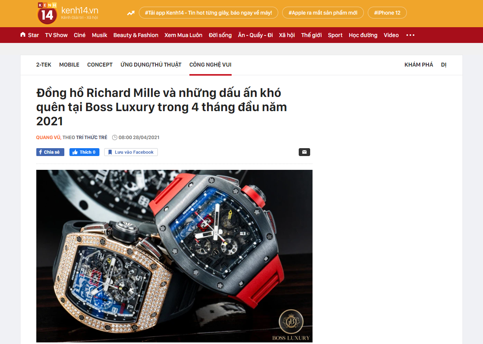Share article with Facebook Chia sẻ button
This screenshot has width=483, height=344.
(x=50, y=152)
